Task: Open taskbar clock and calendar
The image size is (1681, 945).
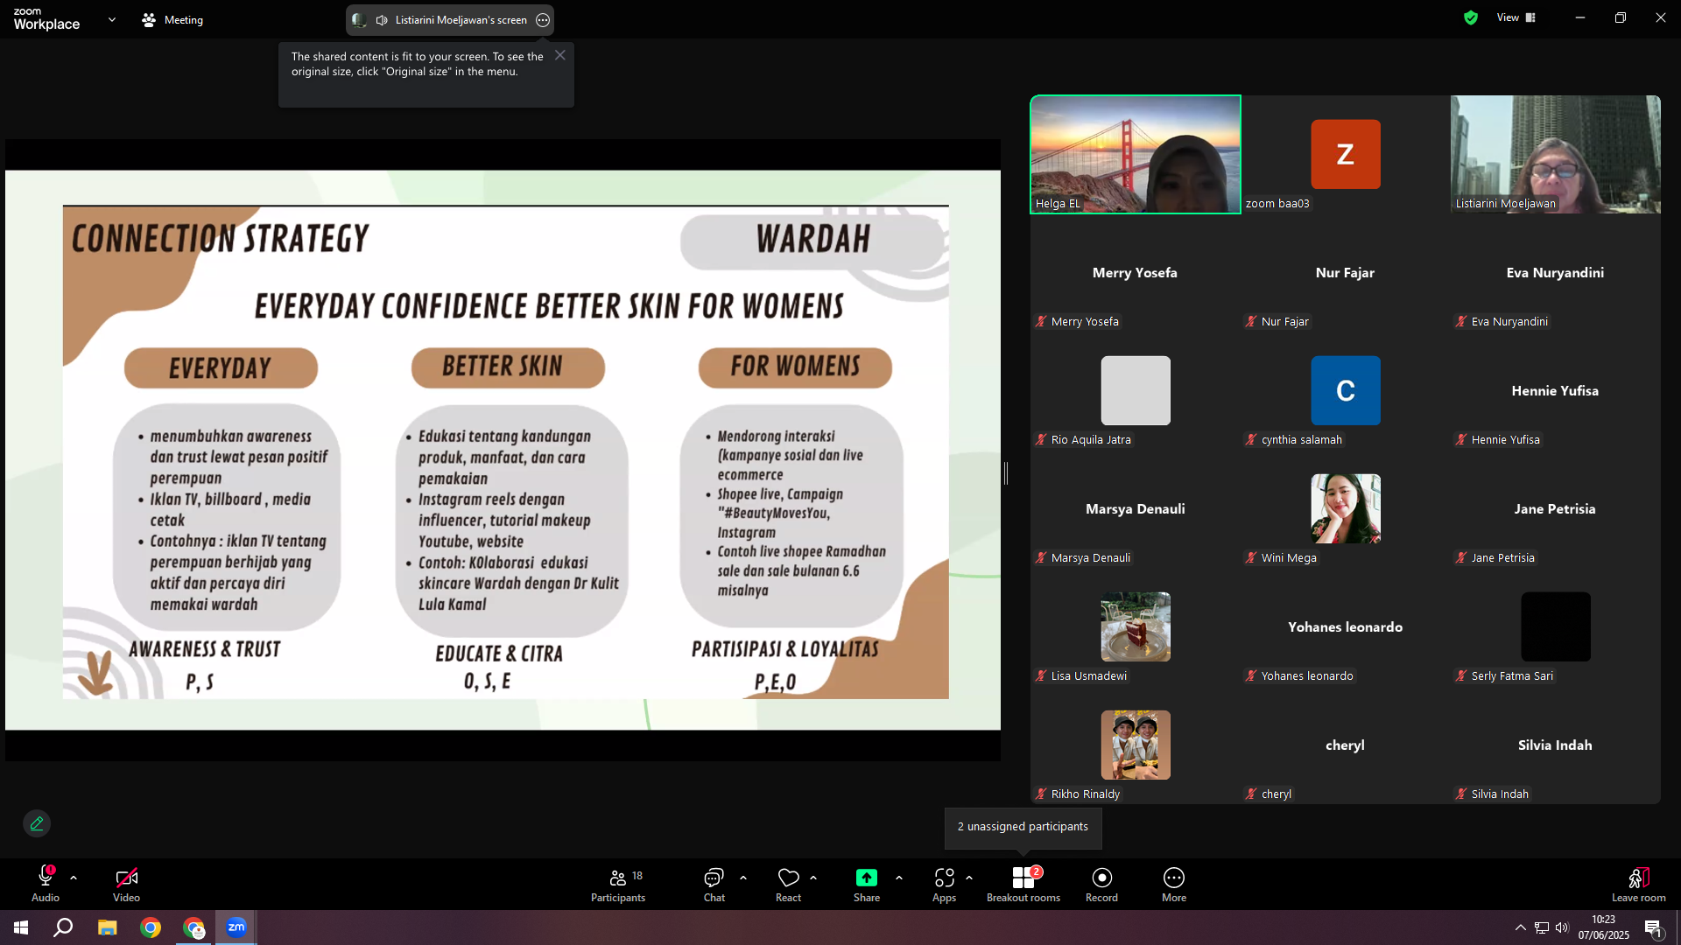Action: (1604, 927)
